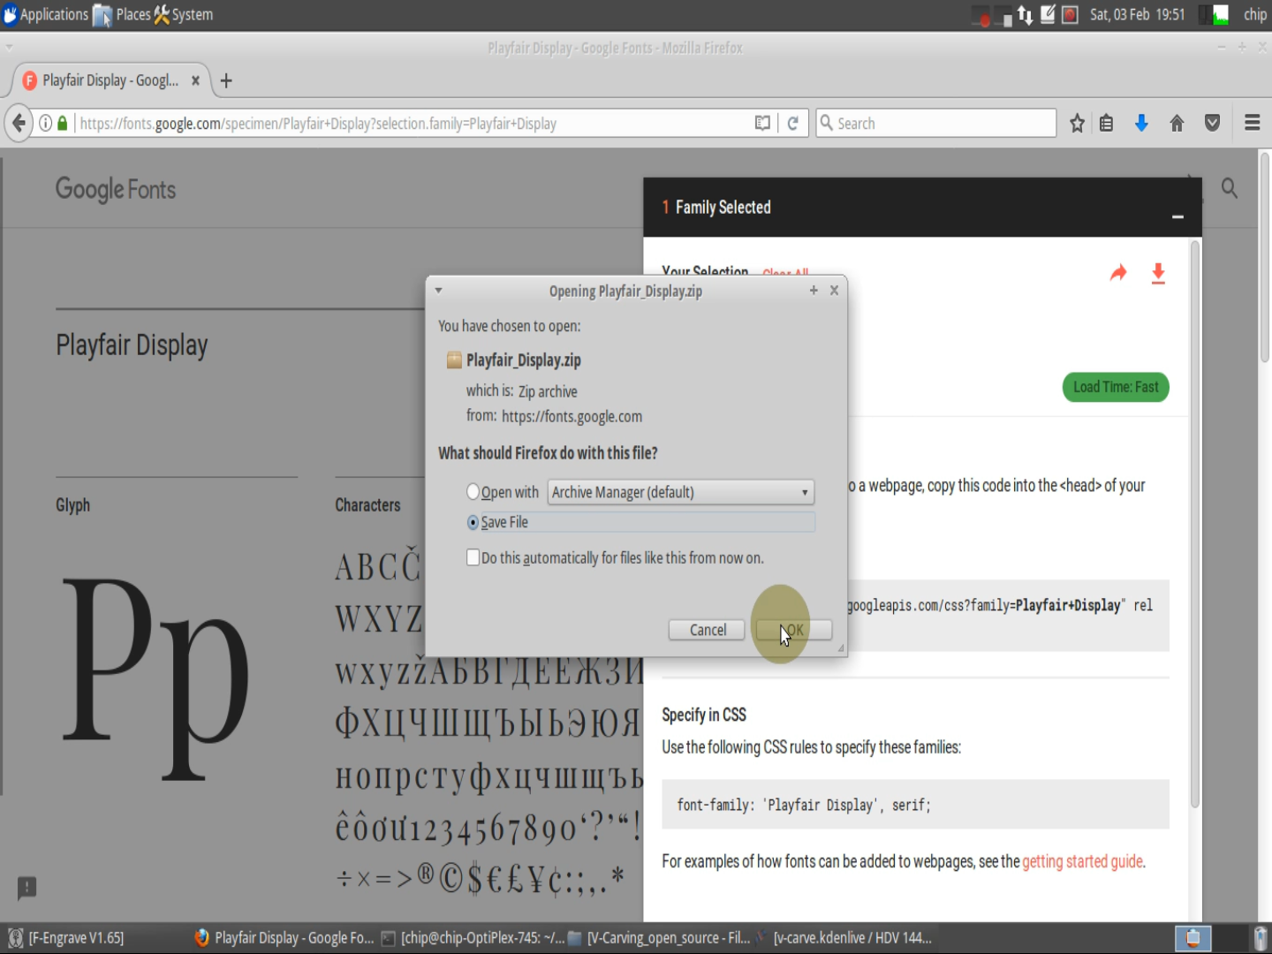
Task: Click the Google Fonts logo
Action: coord(116,189)
